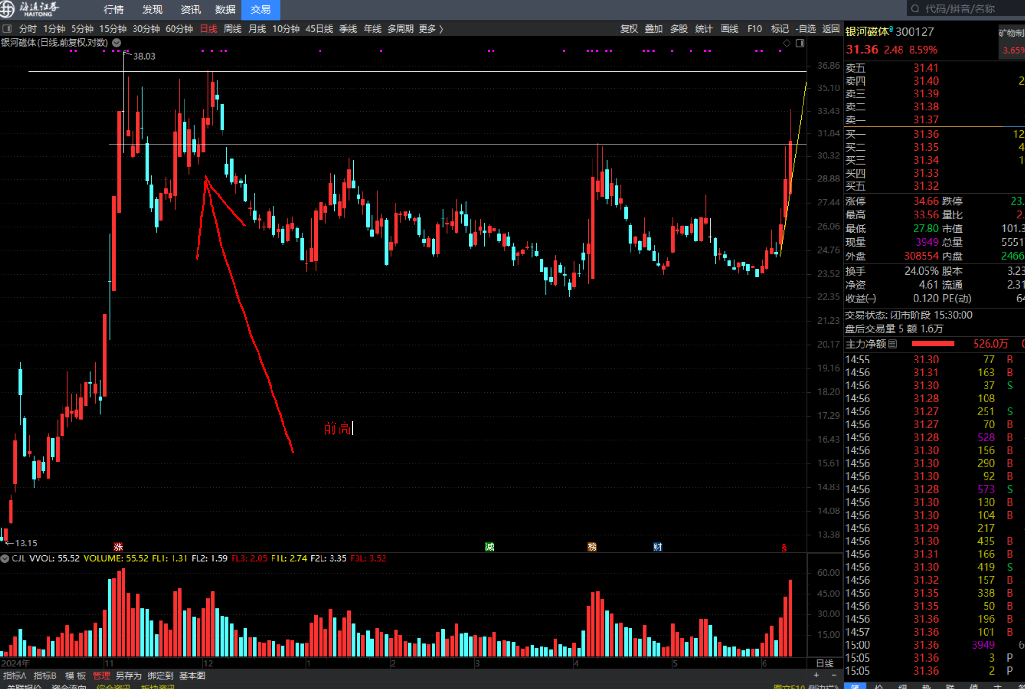Click the 管理 button

click(x=101, y=676)
